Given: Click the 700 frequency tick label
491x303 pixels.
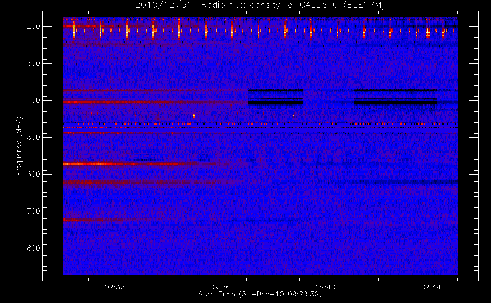Looking at the screenshot, I should click(33, 211).
